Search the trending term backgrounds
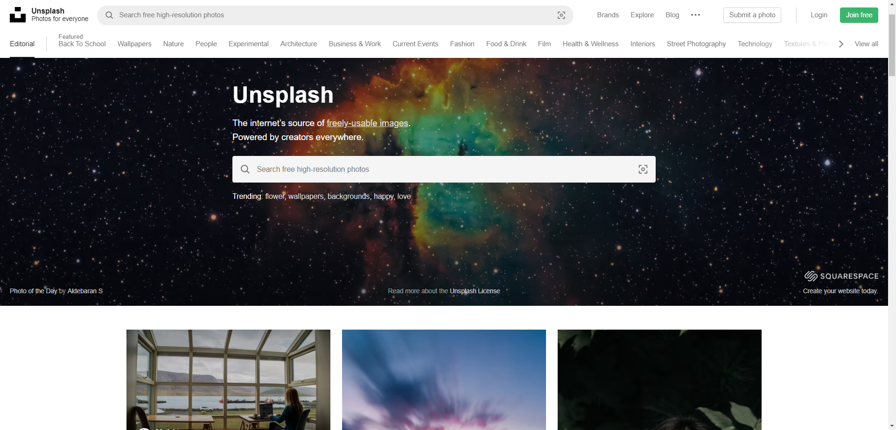 [349, 197]
